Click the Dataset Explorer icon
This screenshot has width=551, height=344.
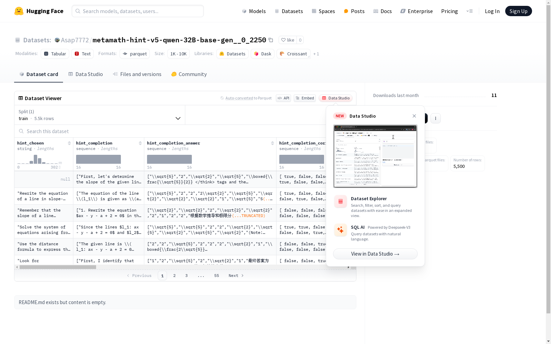point(340,202)
